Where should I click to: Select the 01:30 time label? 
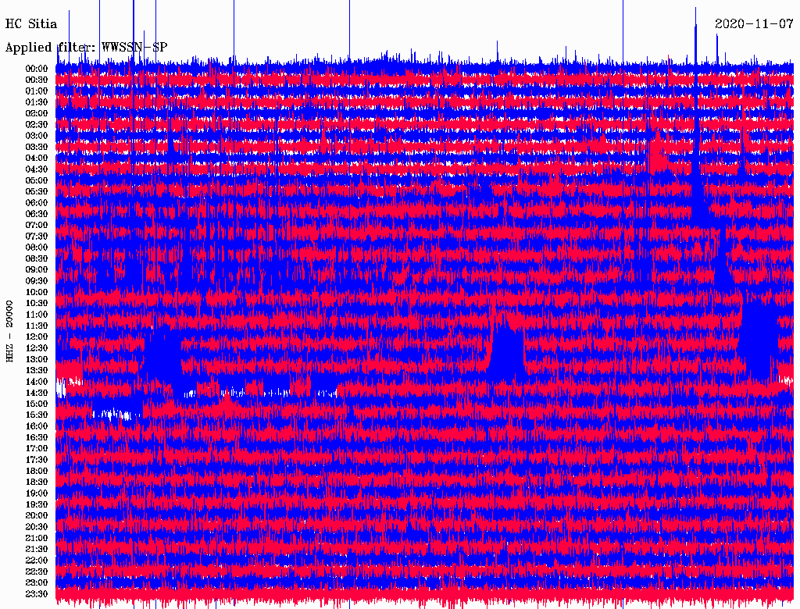(37, 102)
